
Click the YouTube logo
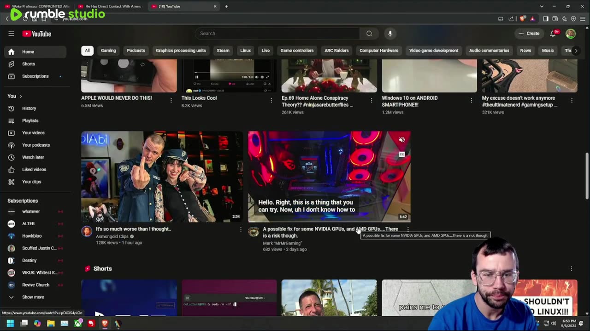pyautogui.click(x=36, y=34)
